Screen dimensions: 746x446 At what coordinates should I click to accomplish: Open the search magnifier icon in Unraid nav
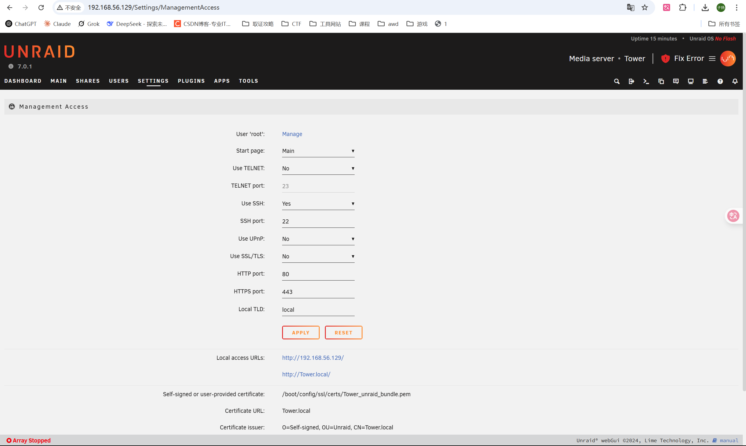pos(616,81)
